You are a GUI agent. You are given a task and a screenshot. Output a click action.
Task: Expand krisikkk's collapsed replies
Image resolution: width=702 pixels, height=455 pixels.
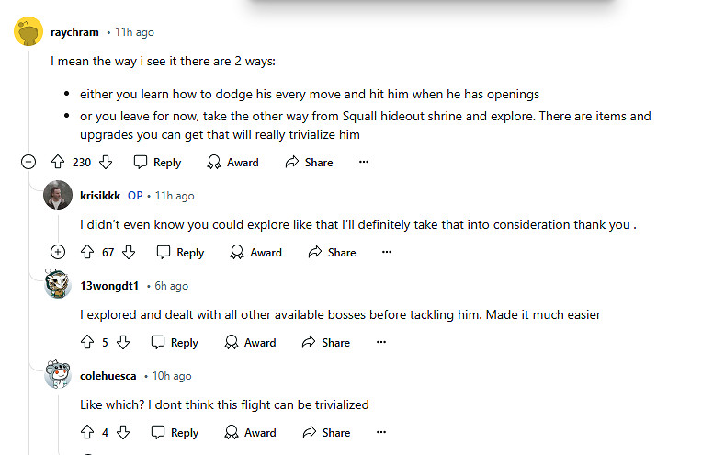58,252
